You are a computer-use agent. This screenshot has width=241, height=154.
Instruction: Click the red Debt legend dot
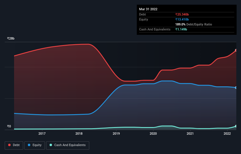(x=9, y=145)
